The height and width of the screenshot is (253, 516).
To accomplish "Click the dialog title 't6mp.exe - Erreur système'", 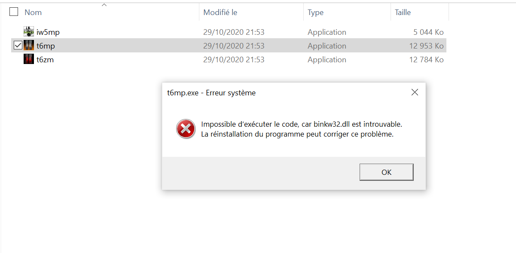I will [x=211, y=93].
